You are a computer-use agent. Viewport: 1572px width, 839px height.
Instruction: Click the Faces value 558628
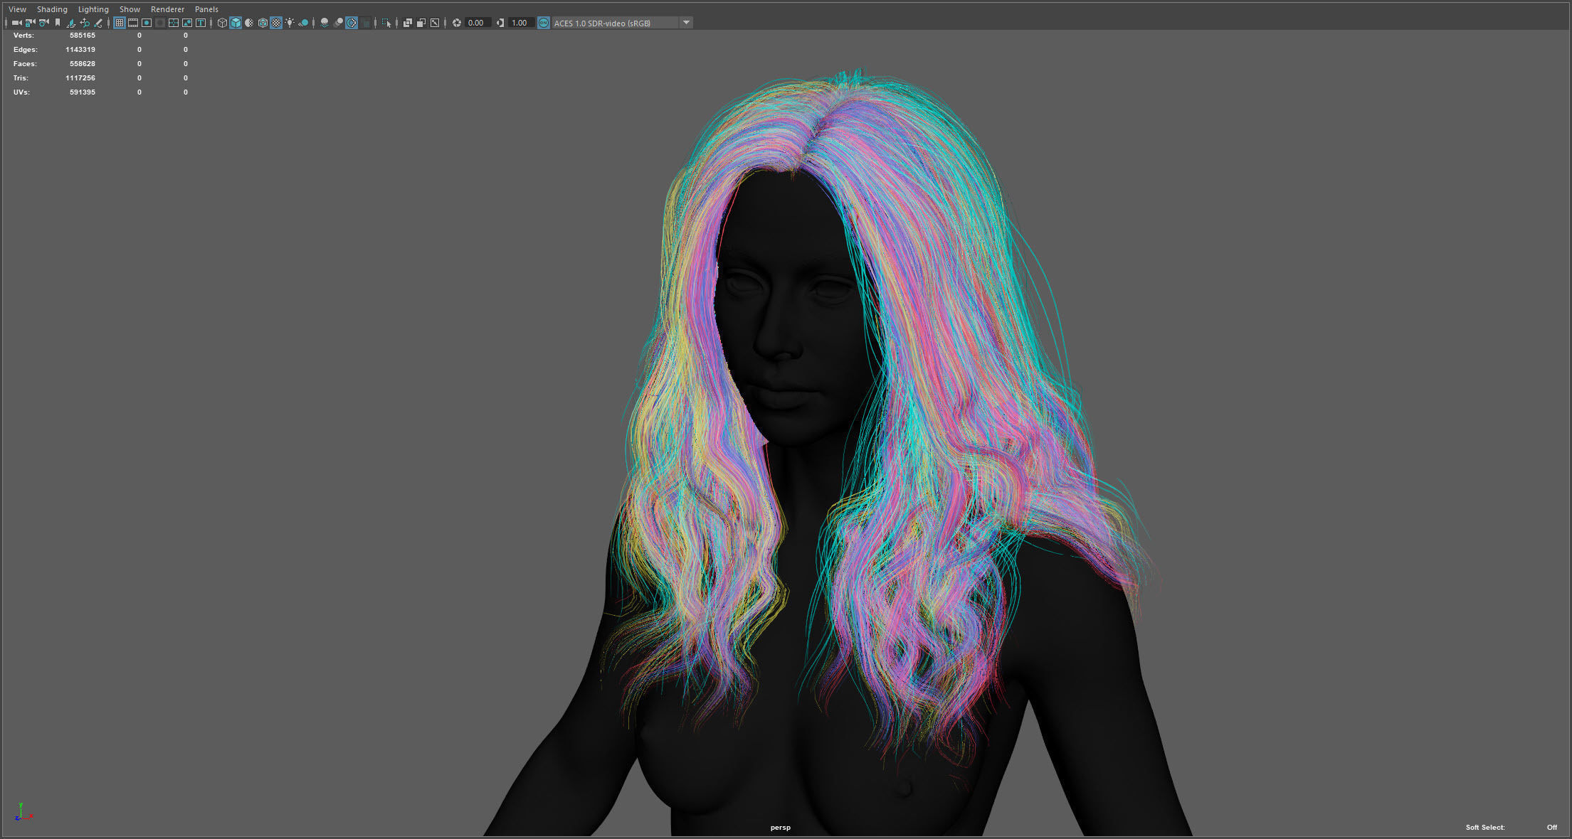click(x=83, y=64)
